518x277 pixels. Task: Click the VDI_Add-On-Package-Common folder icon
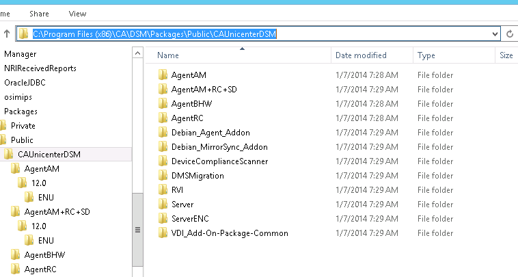tap(163, 233)
